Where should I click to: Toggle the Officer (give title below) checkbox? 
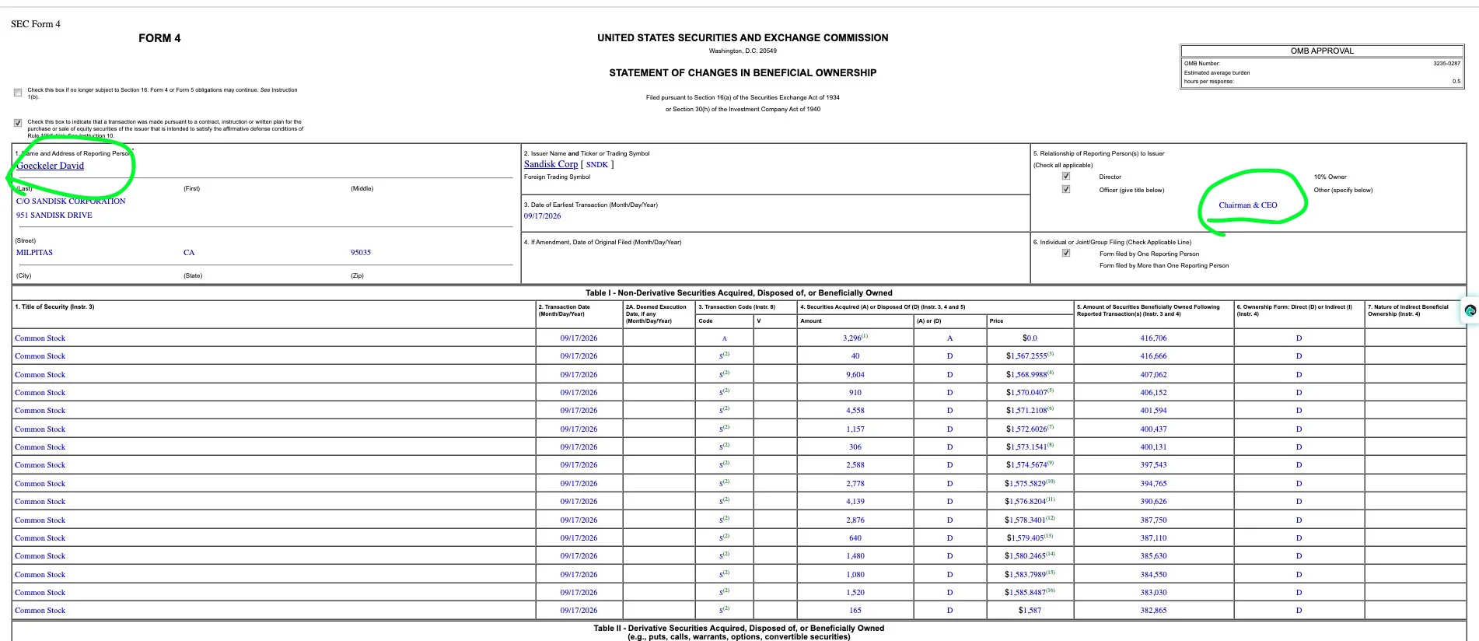pyautogui.click(x=1066, y=189)
